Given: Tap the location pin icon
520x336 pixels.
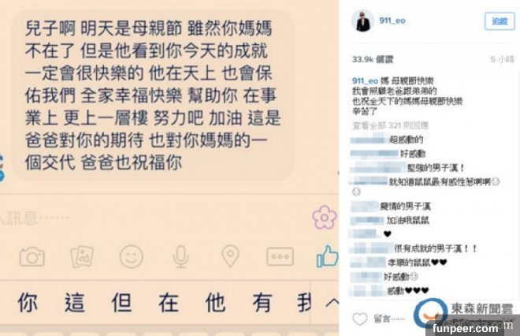Looking at the screenshot, I should pyautogui.click(x=231, y=256).
